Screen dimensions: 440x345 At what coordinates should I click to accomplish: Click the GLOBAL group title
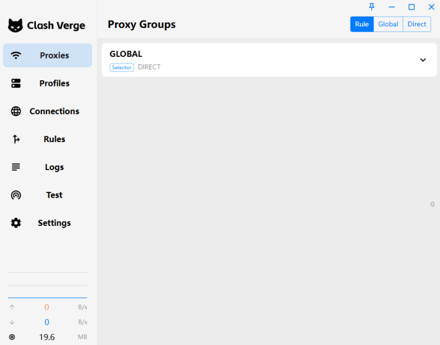(125, 54)
